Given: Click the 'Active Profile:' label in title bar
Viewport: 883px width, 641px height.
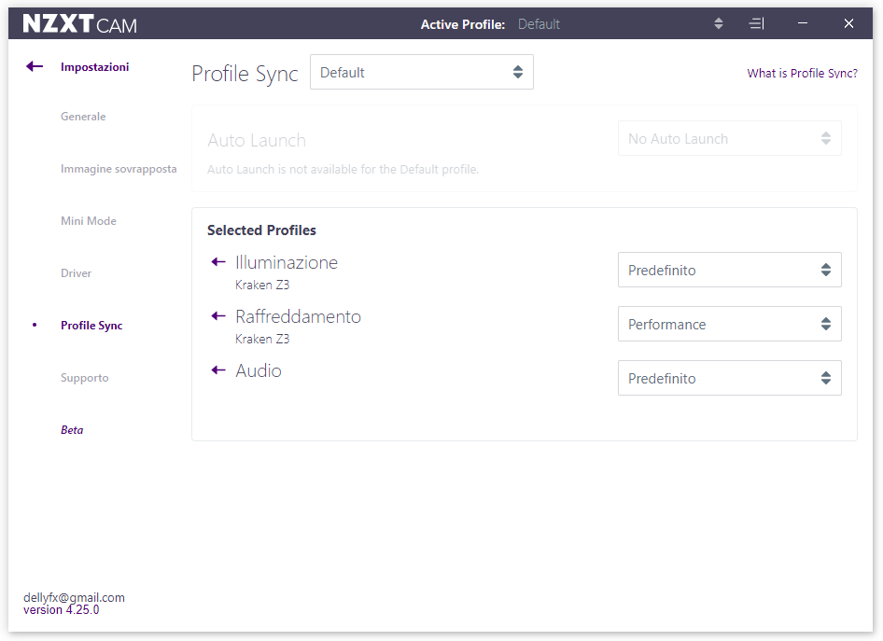Looking at the screenshot, I should click(x=463, y=24).
